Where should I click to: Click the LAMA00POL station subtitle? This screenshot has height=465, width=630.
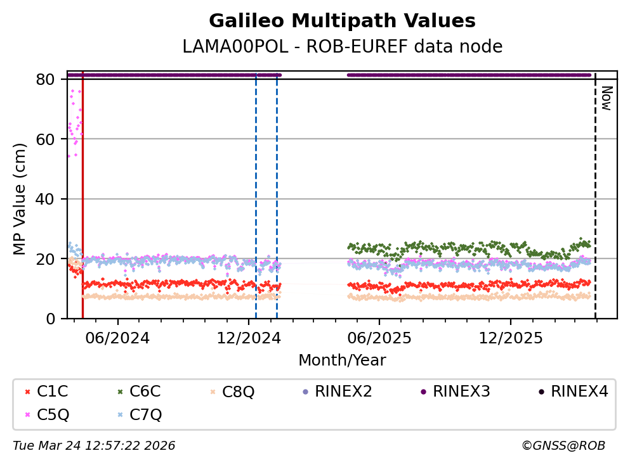click(x=342, y=47)
